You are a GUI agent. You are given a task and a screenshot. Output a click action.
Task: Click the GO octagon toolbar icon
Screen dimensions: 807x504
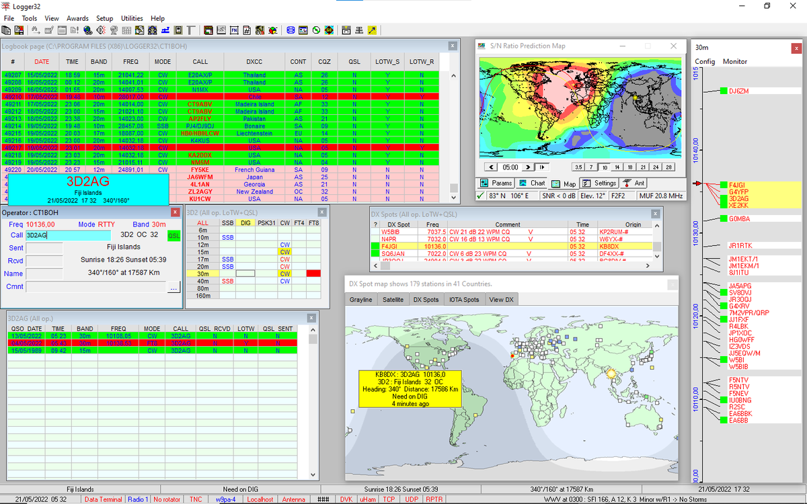coord(329,30)
